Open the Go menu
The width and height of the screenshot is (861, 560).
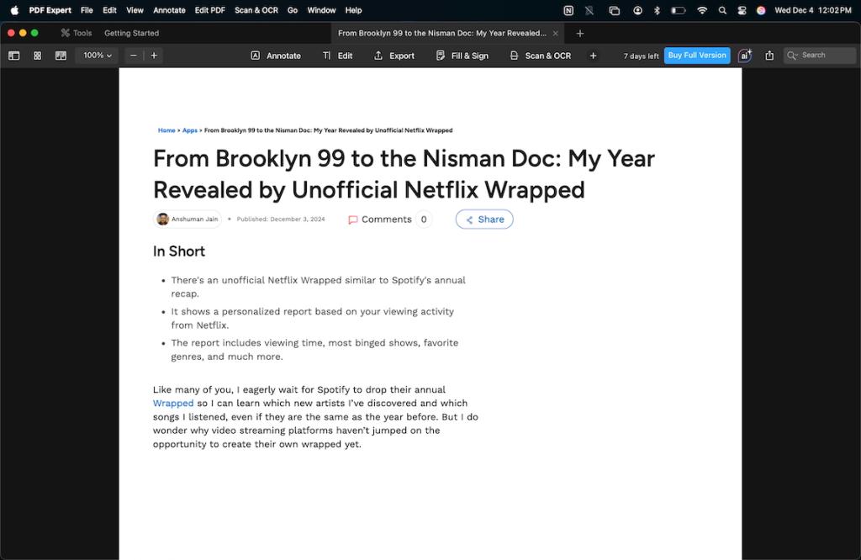[x=293, y=10]
